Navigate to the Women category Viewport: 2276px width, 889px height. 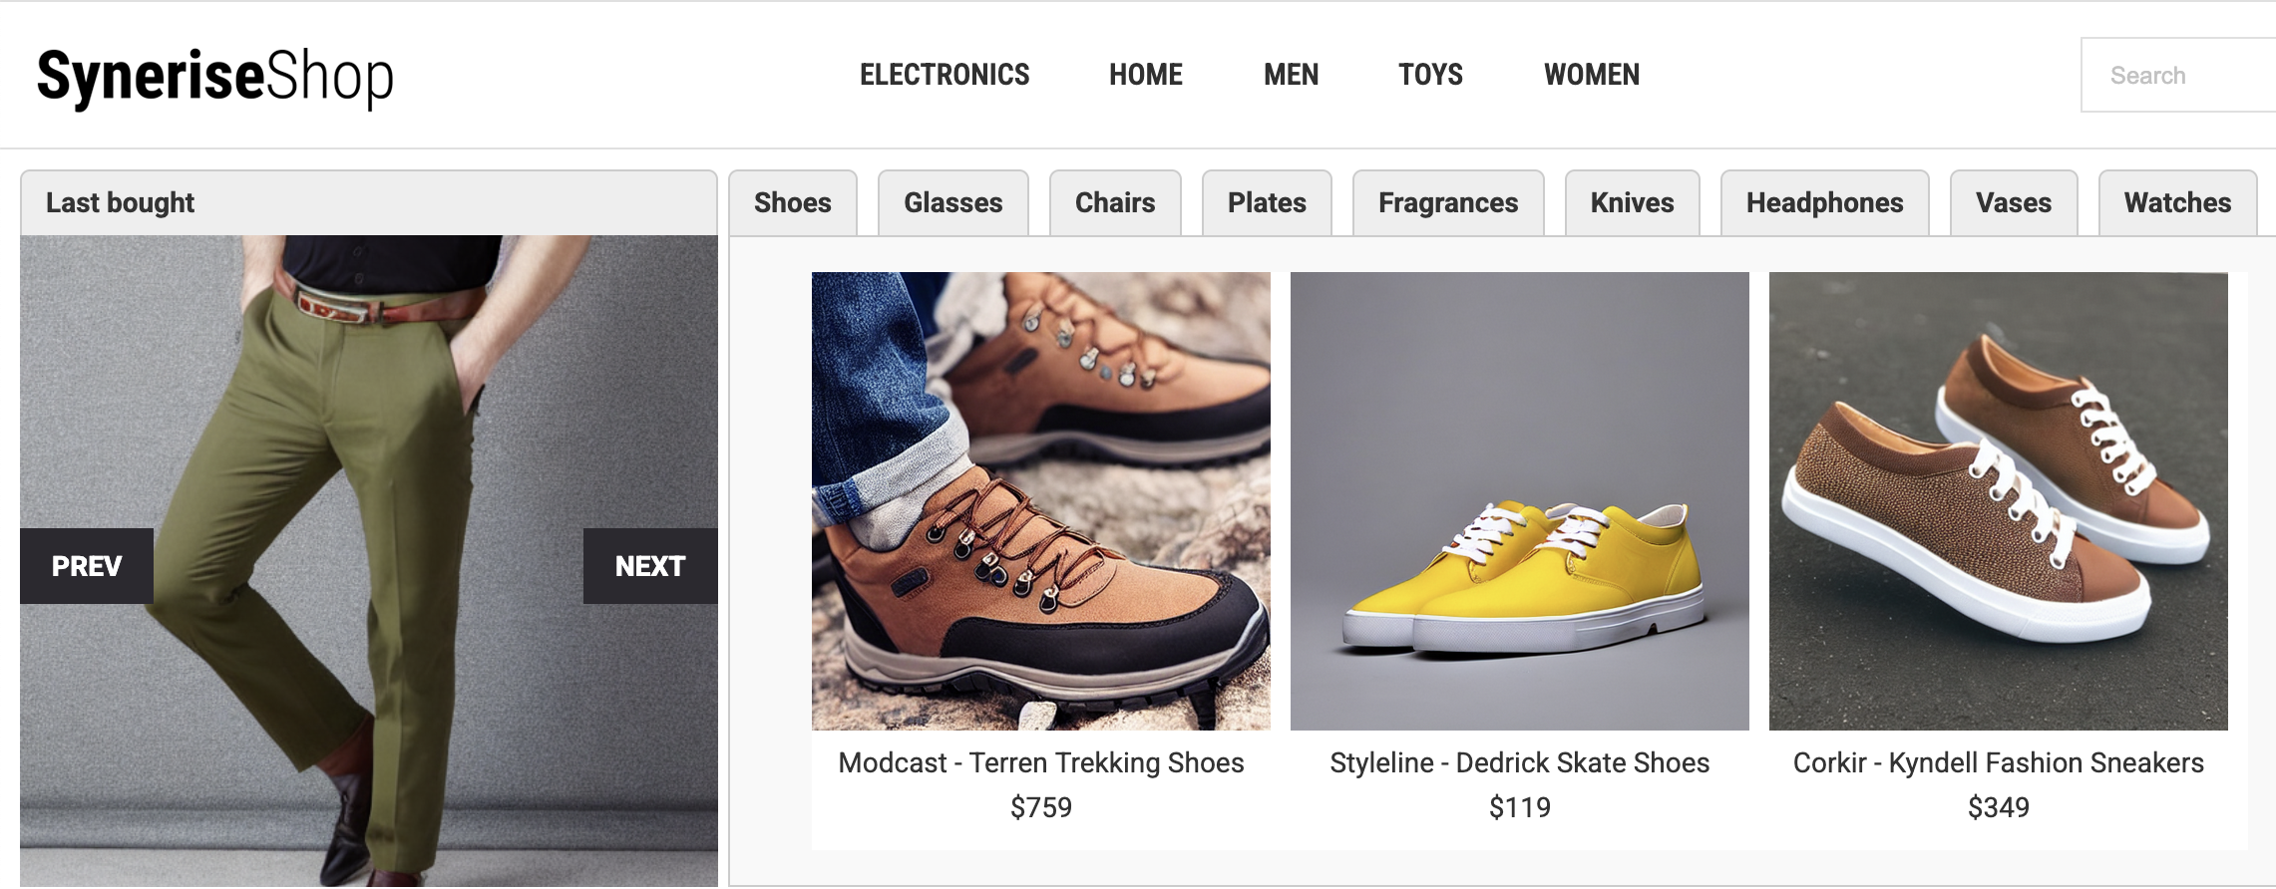(1592, 75)
